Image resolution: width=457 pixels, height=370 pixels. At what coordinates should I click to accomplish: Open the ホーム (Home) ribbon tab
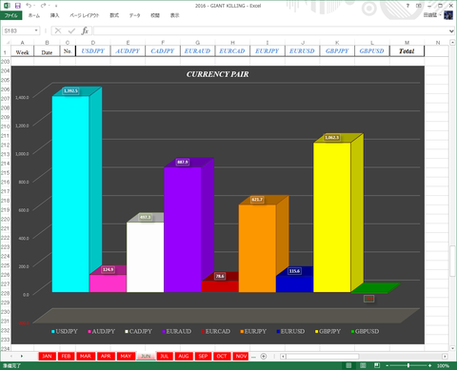34,15
